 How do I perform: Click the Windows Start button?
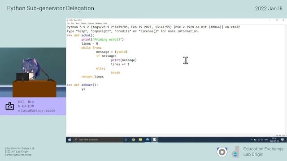pyautogui.click(x=70, y=140)
